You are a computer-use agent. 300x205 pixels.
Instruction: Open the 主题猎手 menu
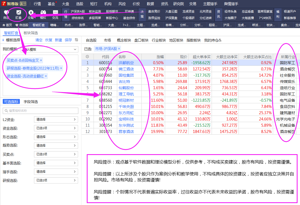(210, 4)
